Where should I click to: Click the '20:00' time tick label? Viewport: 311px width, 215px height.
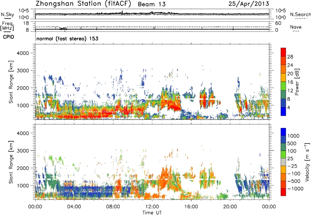tap(230, 207)
